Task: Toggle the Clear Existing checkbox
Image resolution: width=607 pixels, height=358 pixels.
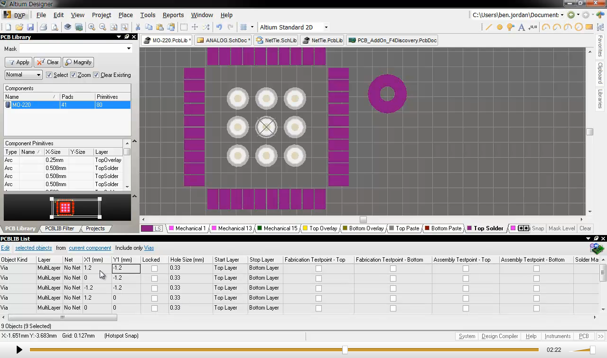Action: 96,75
